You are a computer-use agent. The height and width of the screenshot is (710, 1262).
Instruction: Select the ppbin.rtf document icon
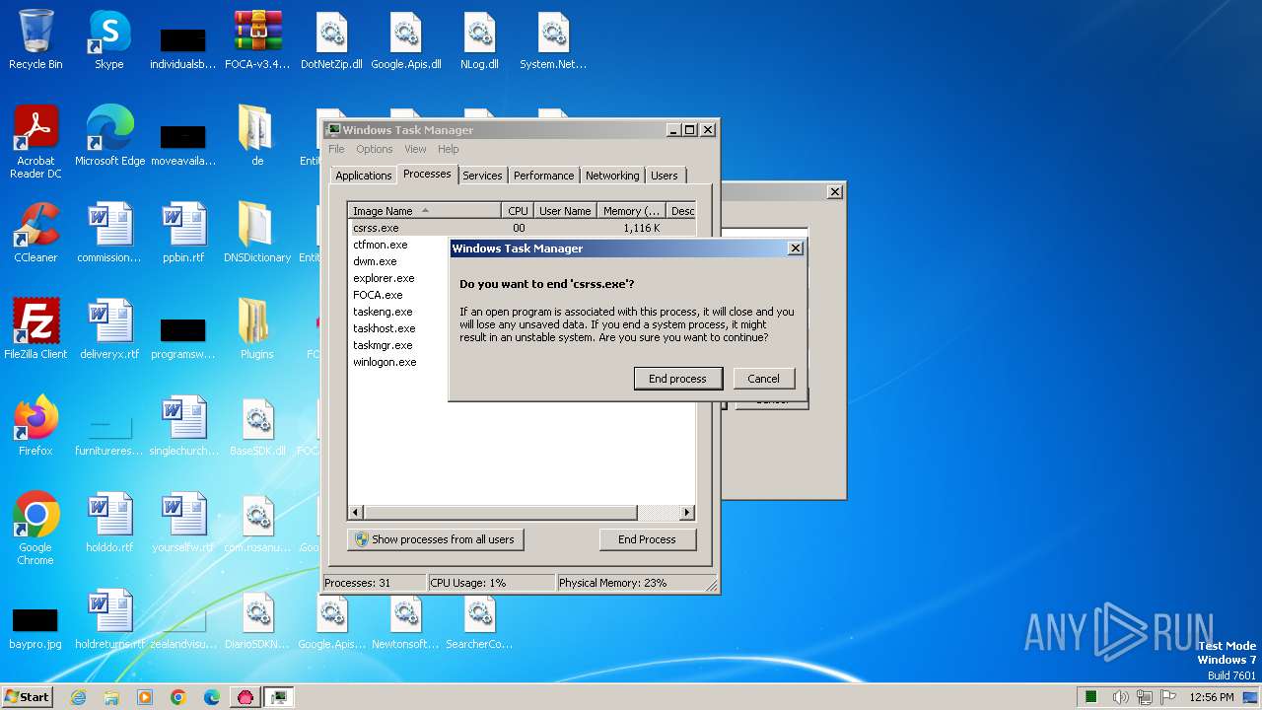pyautogui.click(x=183, y=234)
